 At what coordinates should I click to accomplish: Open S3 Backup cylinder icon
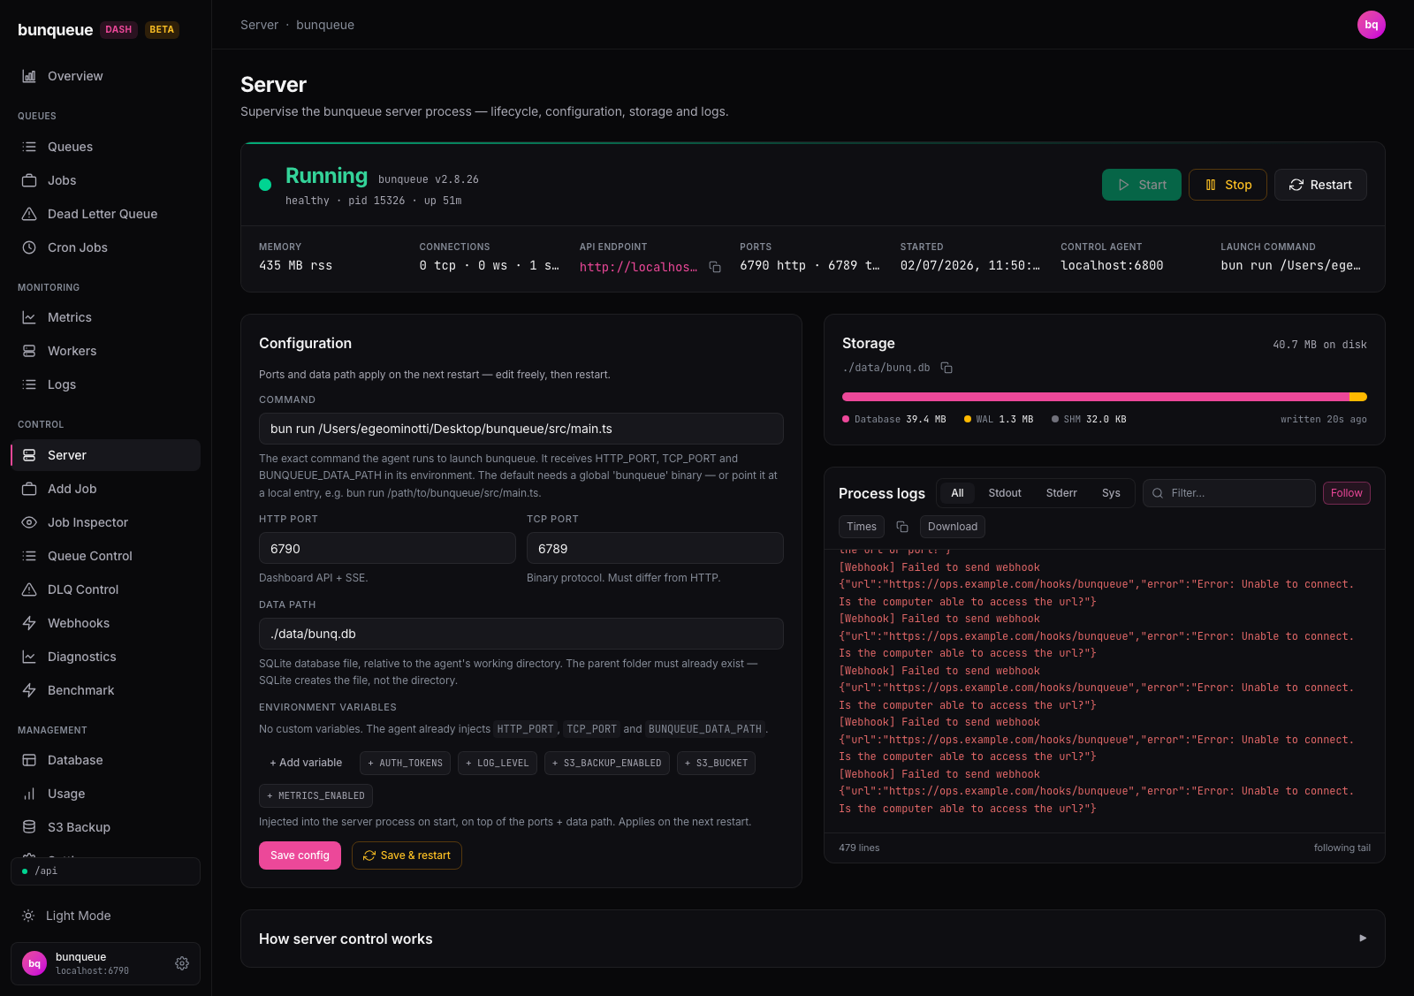click(29, 827)
